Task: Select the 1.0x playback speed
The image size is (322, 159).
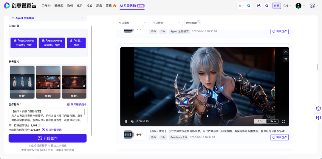Action: [260, 121]
